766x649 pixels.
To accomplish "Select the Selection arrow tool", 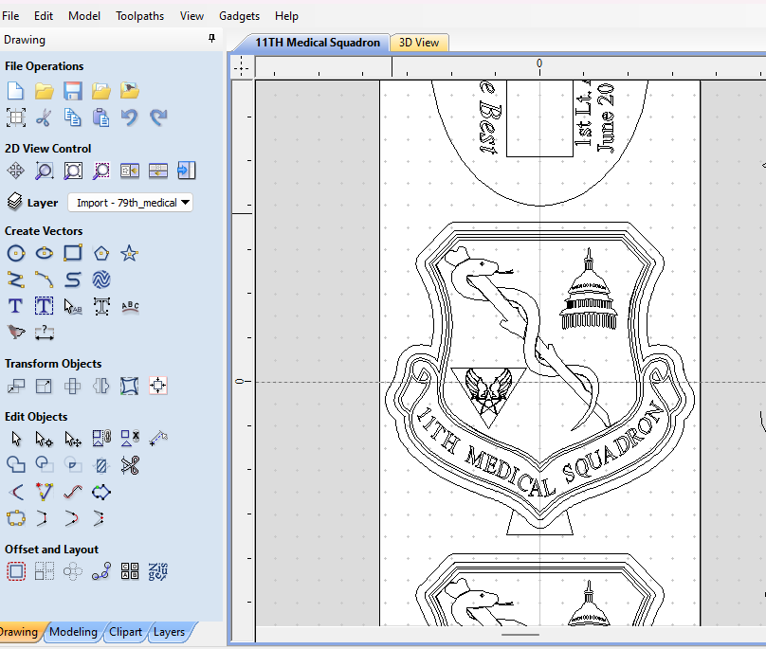I will point(15,439).
